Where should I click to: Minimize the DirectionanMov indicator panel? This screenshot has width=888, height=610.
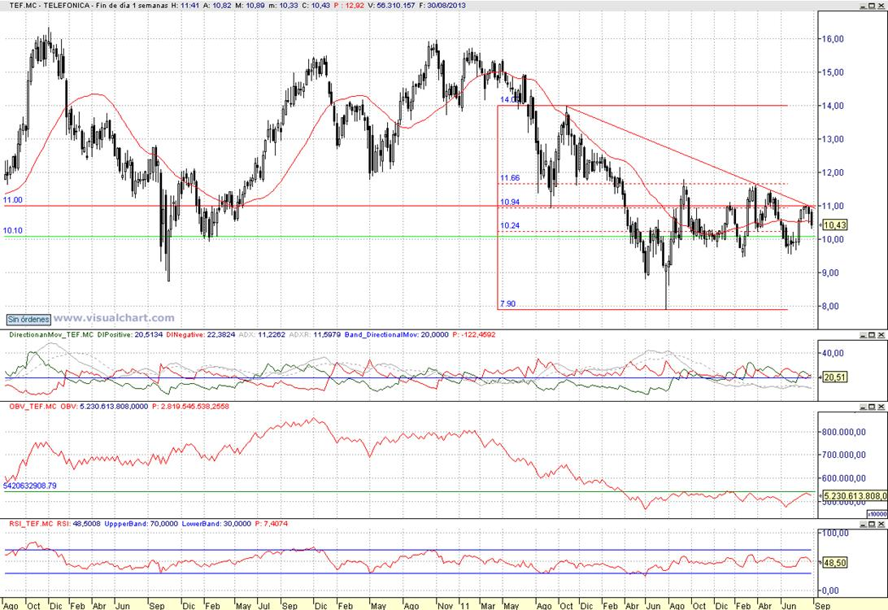863,335
